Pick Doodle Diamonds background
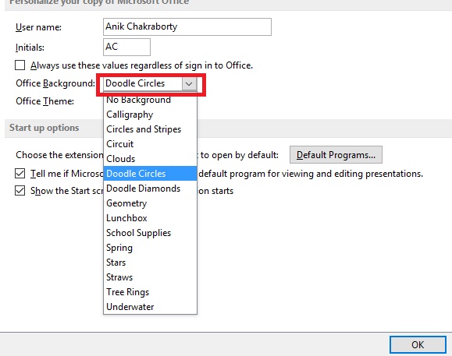 150,189
